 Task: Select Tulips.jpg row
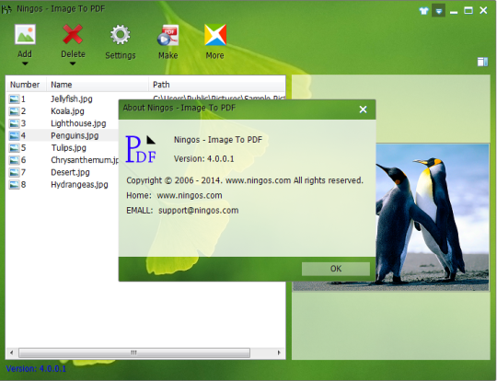(x=69, y=148)
